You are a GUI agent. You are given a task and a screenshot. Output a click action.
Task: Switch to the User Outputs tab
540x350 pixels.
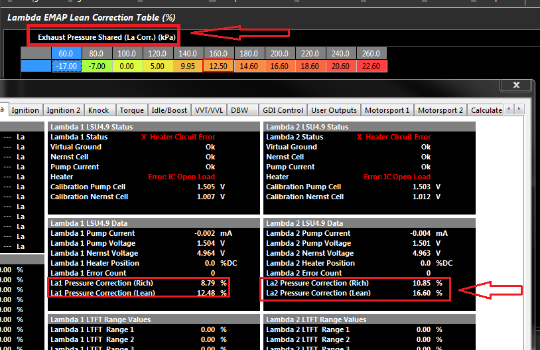(x=334, y=110)
